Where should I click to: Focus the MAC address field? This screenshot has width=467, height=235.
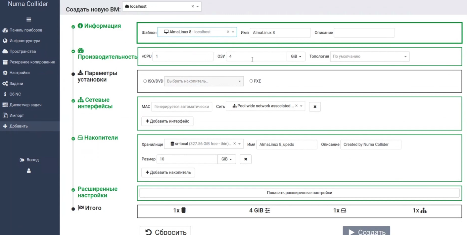[182, 107]
